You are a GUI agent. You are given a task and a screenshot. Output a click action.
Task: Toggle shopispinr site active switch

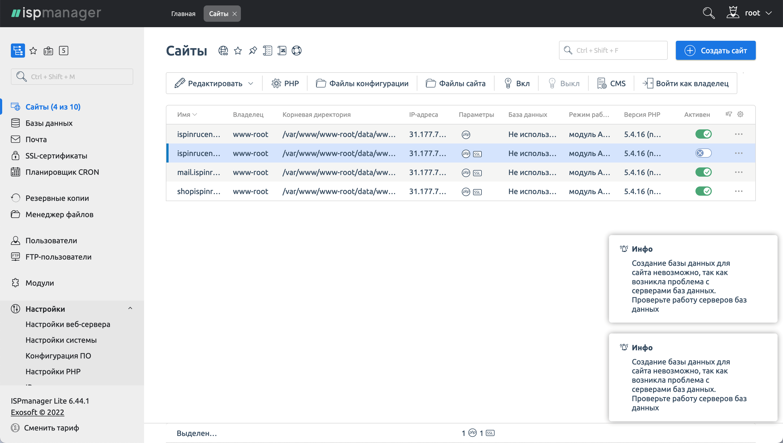tap(703, 191)
